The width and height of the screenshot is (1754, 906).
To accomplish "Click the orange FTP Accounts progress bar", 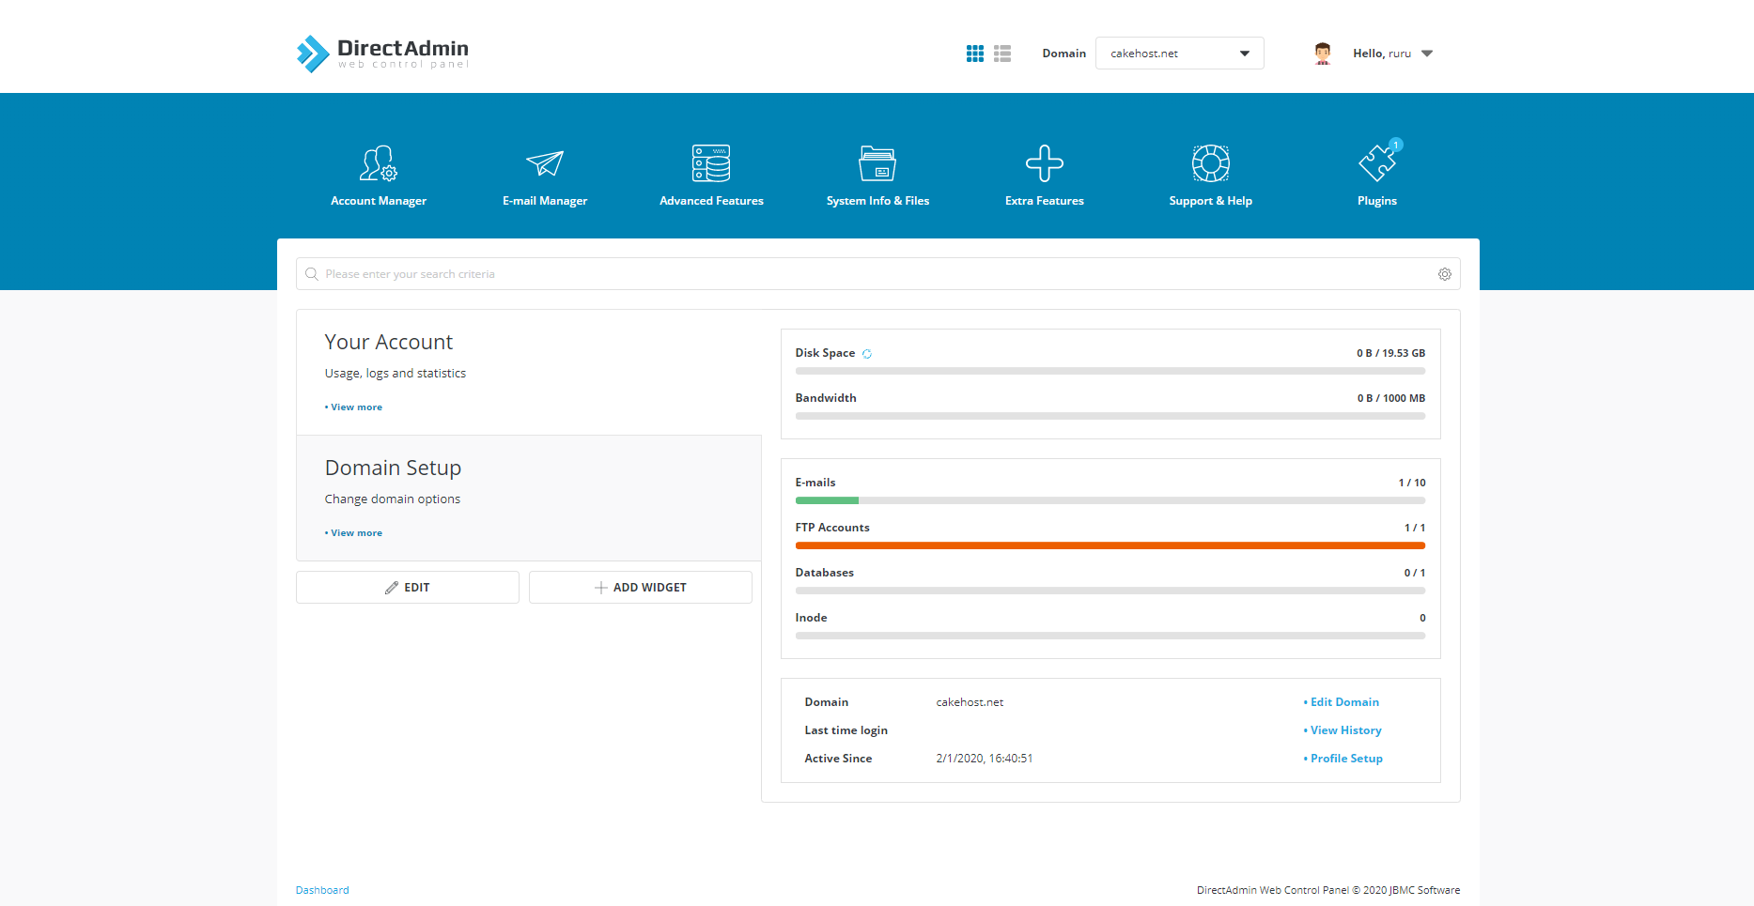I will click(1110, 545).
